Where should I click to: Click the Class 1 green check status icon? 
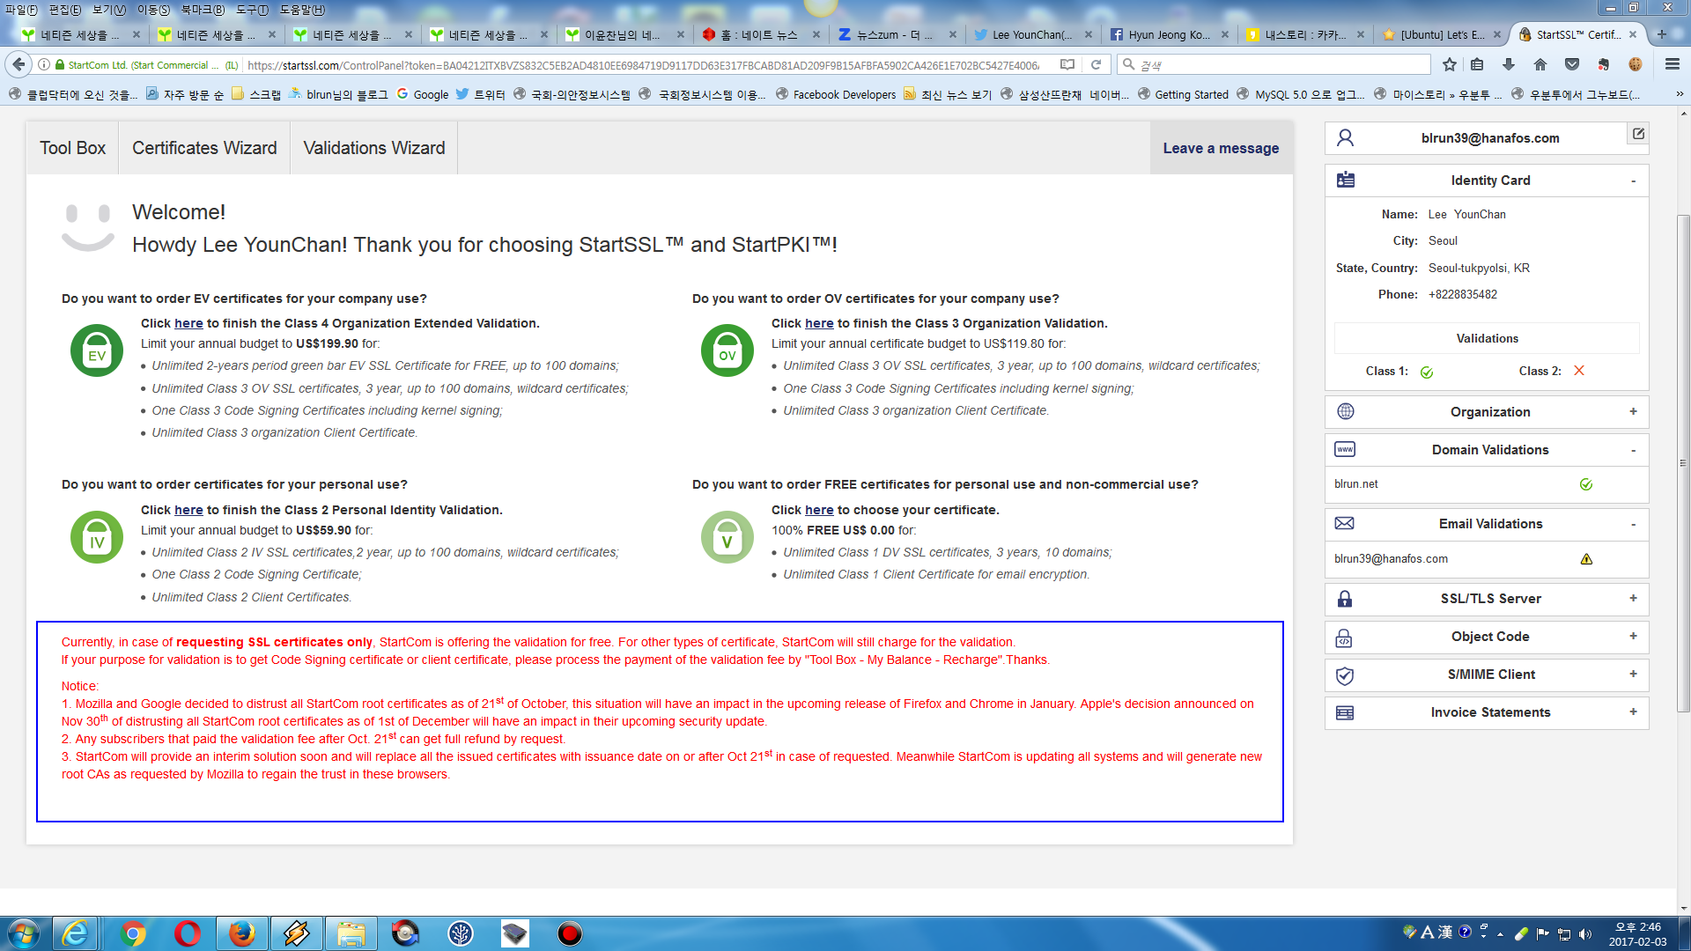click(1427, 372)
